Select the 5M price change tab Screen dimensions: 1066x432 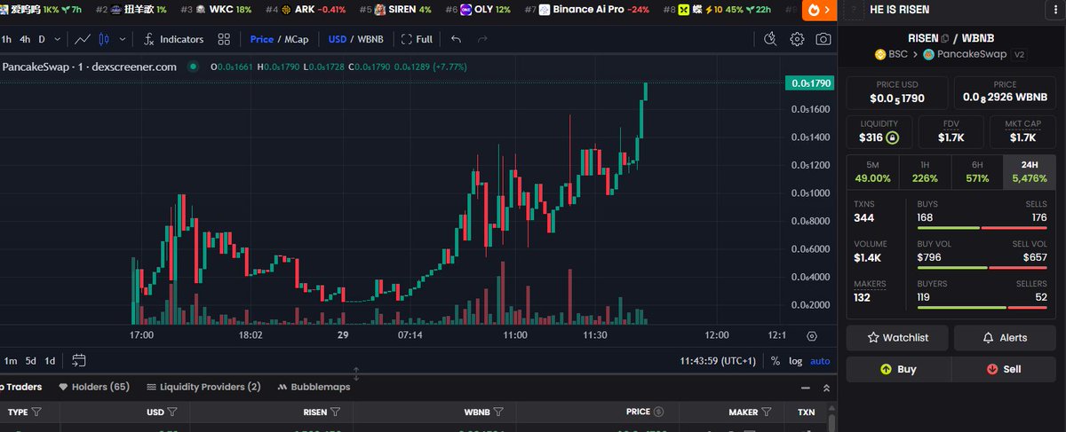[872, 171]
